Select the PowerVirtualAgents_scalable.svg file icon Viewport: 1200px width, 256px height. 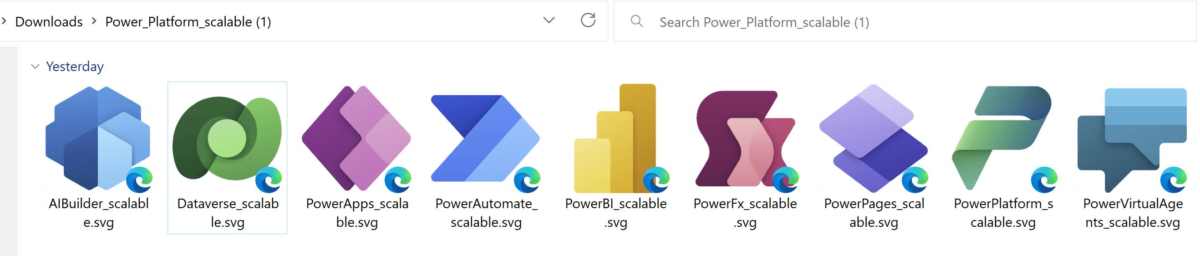pos(1133,140)
